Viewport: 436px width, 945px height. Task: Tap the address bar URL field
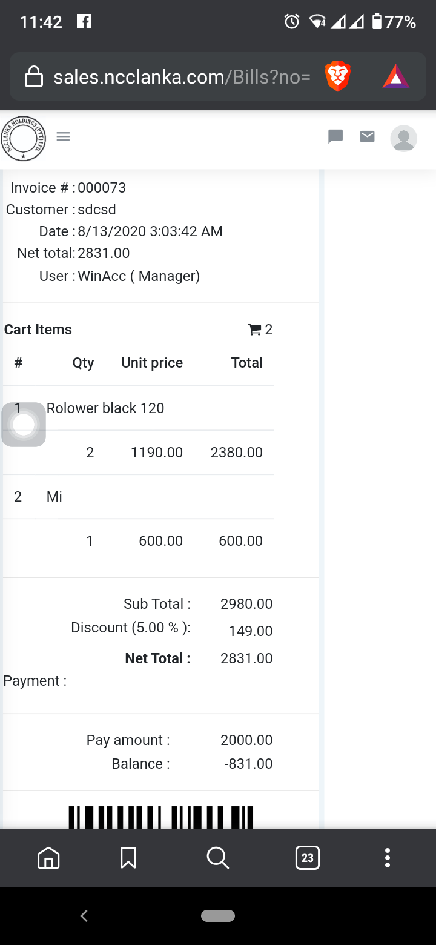[x=182, y=77]
